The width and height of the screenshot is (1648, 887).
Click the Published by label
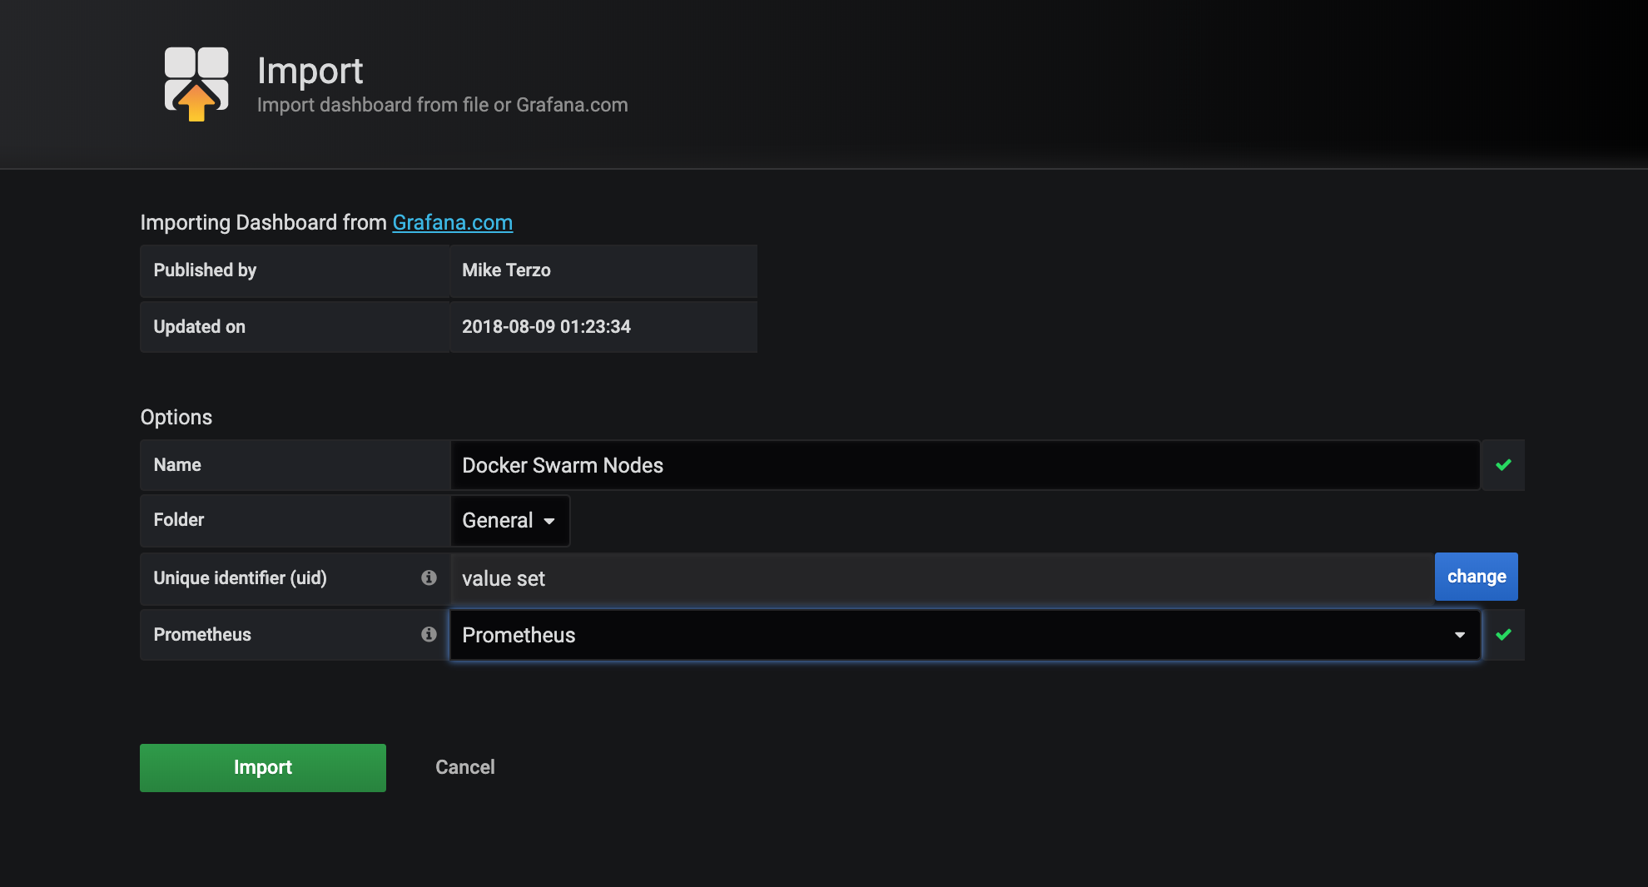pyautogui.click(x=205, y=270)
